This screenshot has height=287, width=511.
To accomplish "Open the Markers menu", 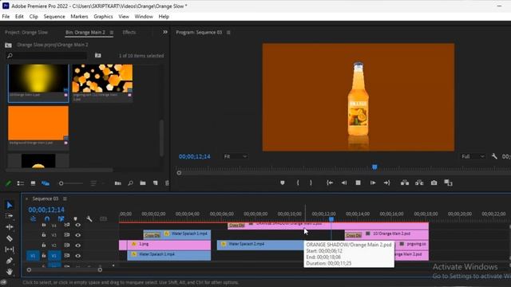I will pos(79,16).
